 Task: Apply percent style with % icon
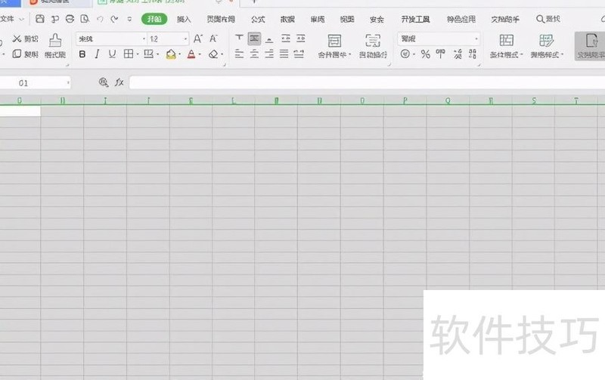pos(426,54)
